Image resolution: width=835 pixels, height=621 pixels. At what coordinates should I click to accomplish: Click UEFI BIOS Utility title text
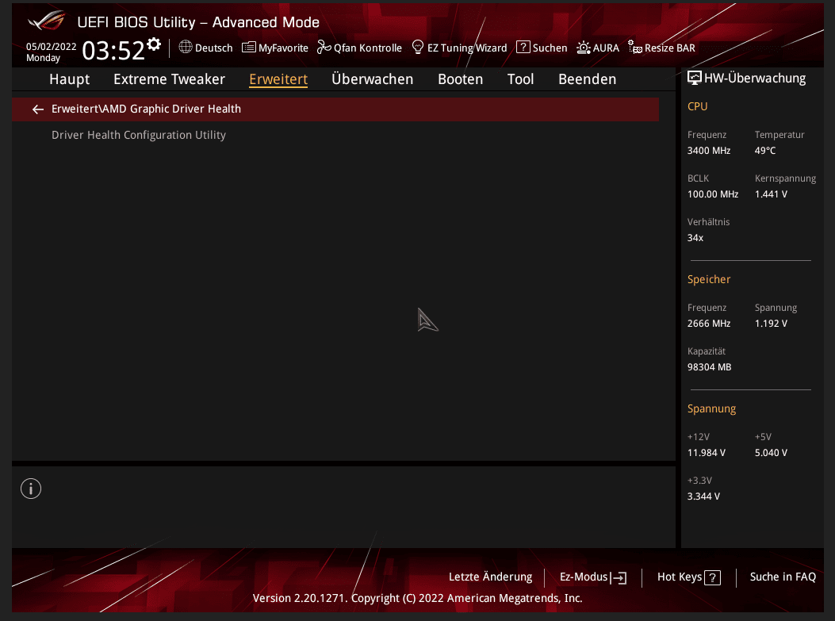[x=198, y=22]
